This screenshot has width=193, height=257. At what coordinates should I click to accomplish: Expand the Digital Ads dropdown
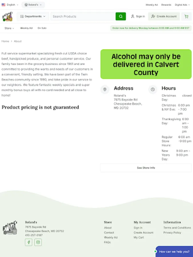point(182,5)
